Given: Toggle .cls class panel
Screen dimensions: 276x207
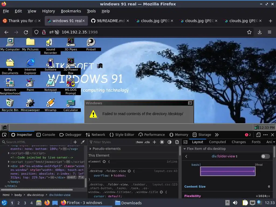Looking at the screenshot, I should (x=147, y=142).
